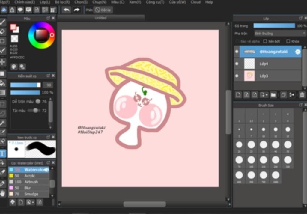Select the Lasso selection tool
Screen dimensions: 307x214
point(3,113)
